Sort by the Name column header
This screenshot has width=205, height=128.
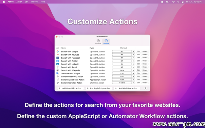point(75,48)
